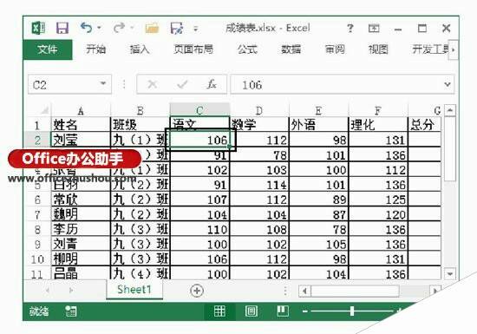Switch to the 开始 ribbon tab
The width and height of the screenshot is (477, 334).
pyautogui.click(x=95, y=49)
